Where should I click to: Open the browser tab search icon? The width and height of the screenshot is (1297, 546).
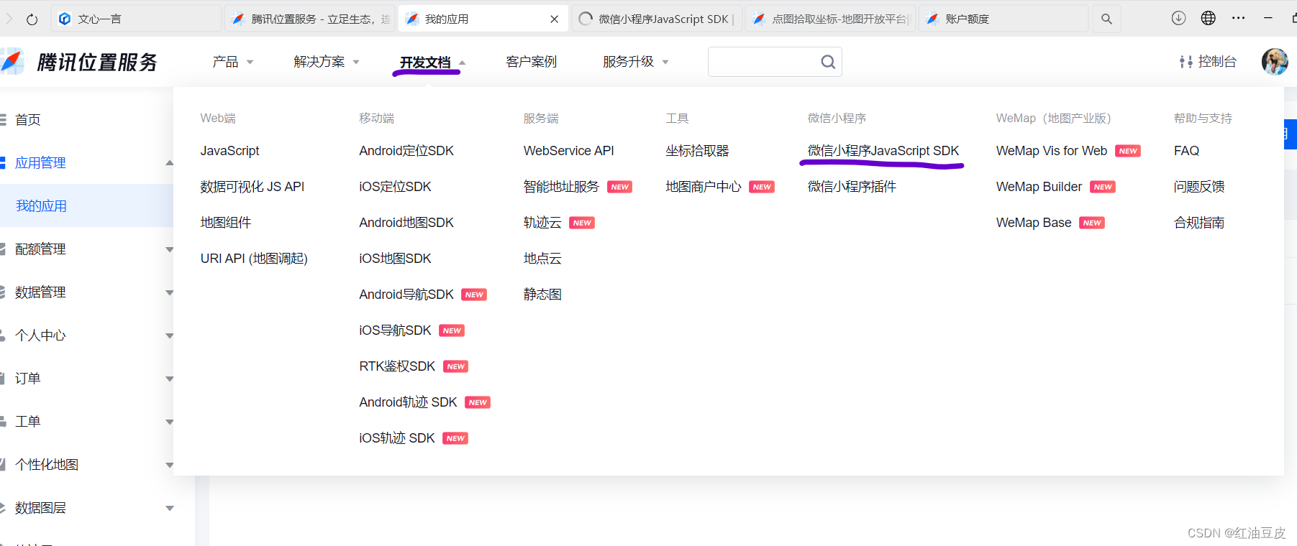(1106, 19)
